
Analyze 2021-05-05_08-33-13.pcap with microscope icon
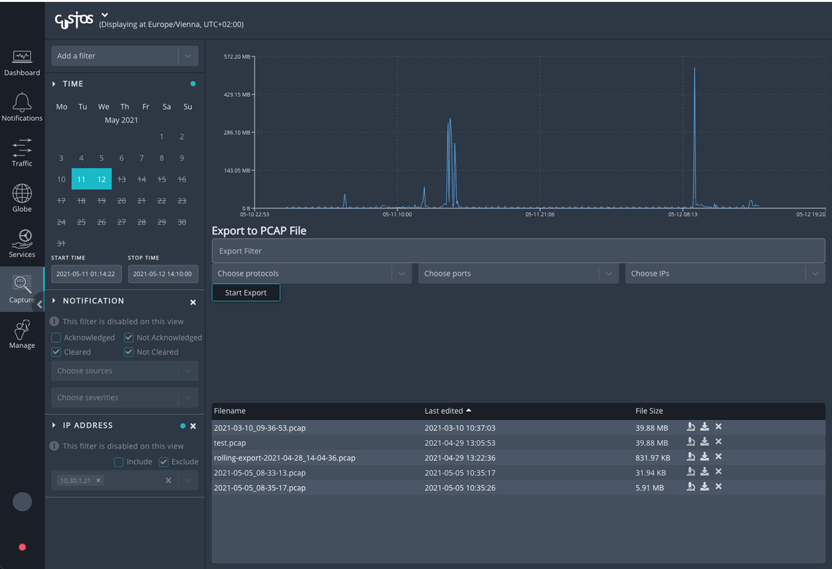click(691, 472)
